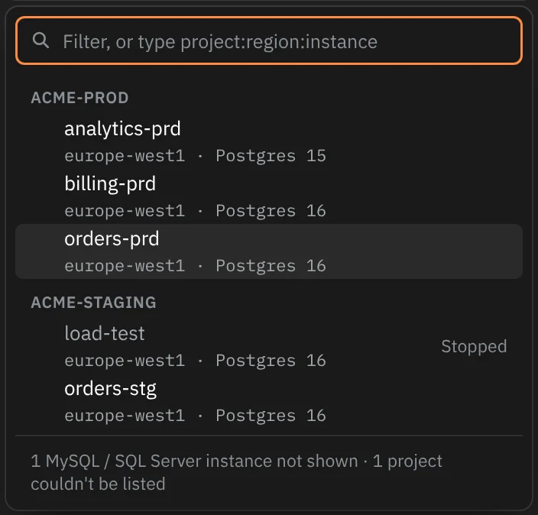The image size is (538, 515).
Task: Click the ACME-STAGING group header
Action: (93, 303)
